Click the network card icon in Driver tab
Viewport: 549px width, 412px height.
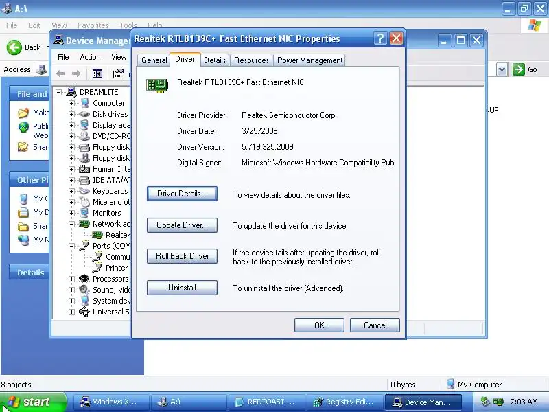pyautogui.click(x=157, y=86)
